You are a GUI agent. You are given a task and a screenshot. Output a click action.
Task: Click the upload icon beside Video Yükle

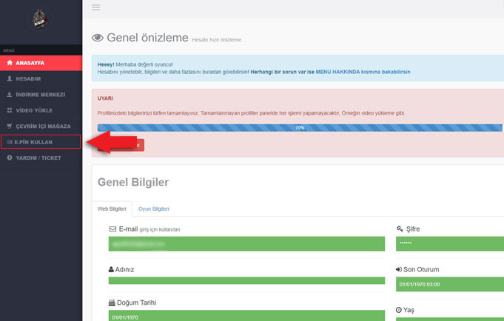click(10, 110)
